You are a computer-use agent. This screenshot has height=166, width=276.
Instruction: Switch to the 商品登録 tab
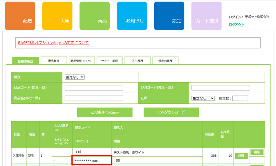pos(54,61)
